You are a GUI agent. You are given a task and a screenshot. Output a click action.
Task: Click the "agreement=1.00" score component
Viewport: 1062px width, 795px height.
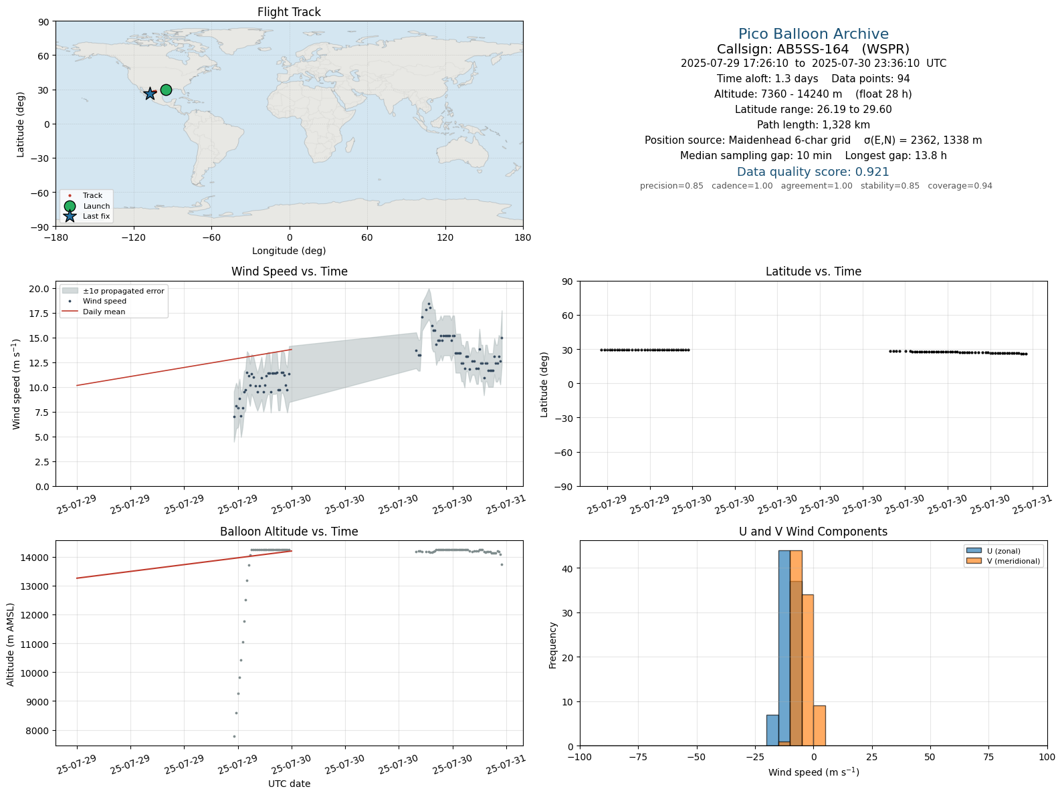point(817,186)
